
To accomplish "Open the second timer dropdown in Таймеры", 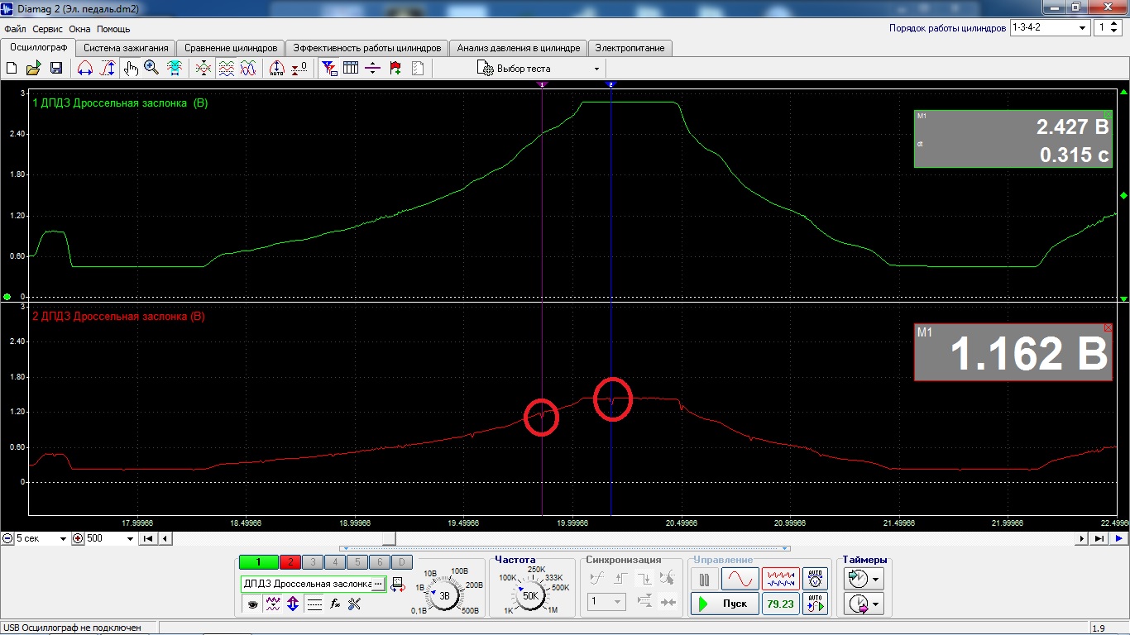I will [863, 604].
